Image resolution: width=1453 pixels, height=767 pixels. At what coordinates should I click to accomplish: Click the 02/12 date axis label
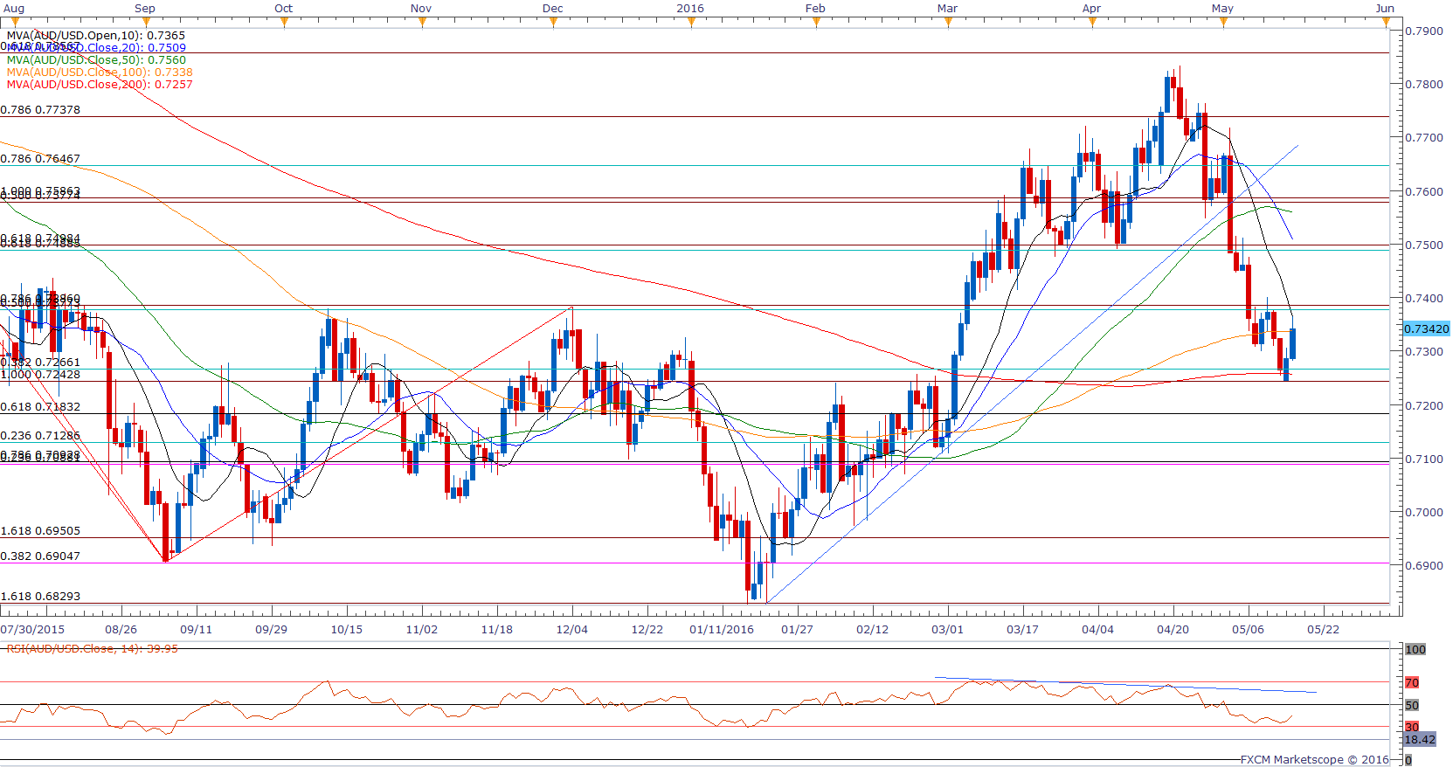click(x=872, y=630)
